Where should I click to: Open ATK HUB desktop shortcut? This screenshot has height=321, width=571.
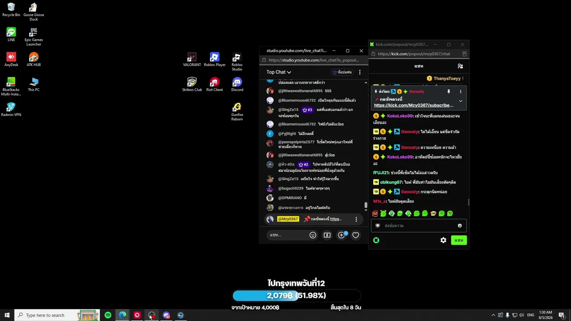33,60
